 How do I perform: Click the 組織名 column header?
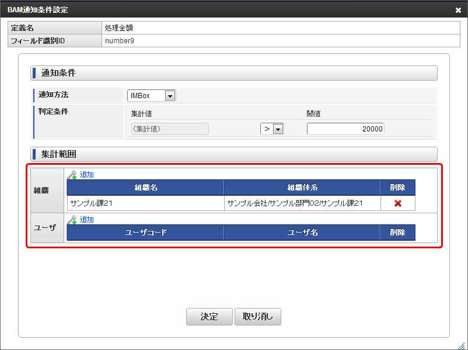tap(146, 188)
